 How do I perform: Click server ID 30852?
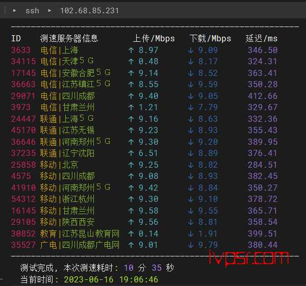pyautogui.click(x=23, y=233)
